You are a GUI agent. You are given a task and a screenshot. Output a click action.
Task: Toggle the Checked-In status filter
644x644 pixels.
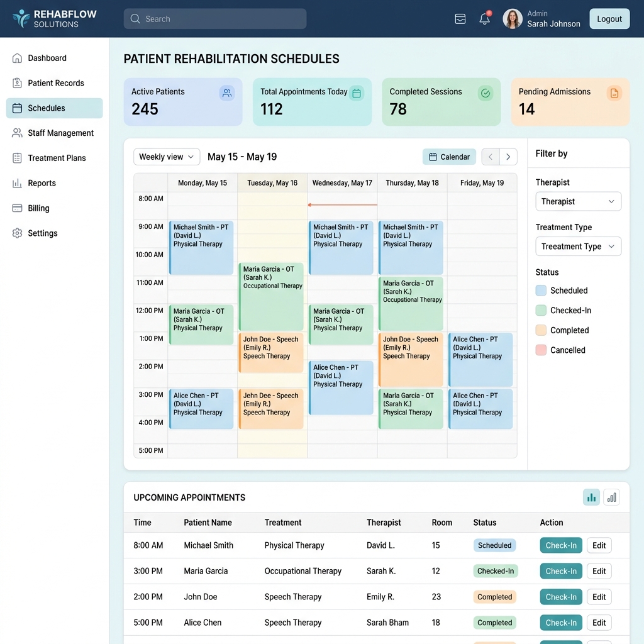coord(541,311)
